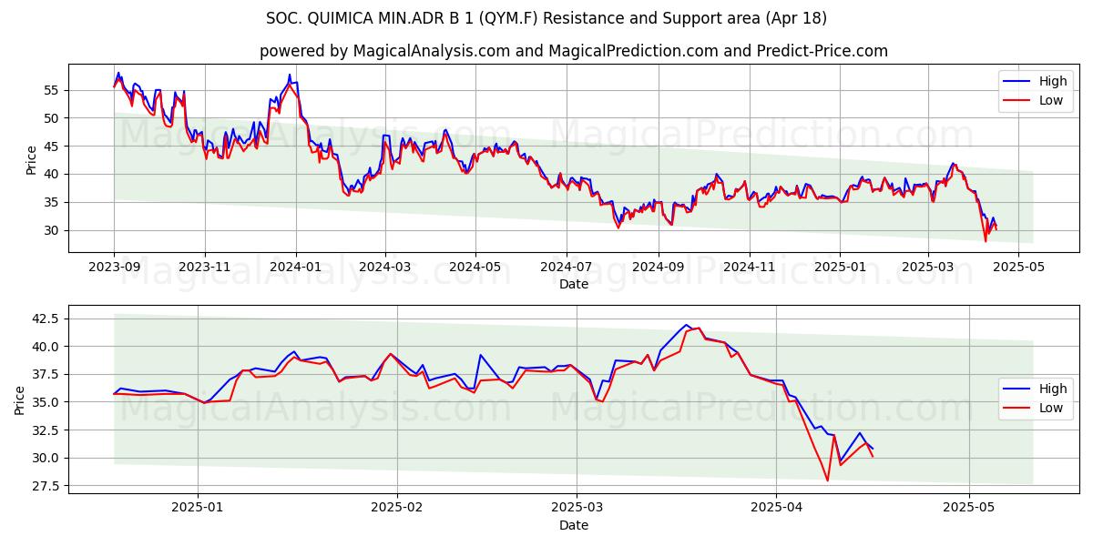Click top chart x-axis label 2025-03

(x=928, y=268)
